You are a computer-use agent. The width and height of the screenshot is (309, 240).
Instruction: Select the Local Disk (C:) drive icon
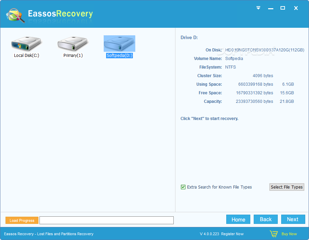coord(26,44)
